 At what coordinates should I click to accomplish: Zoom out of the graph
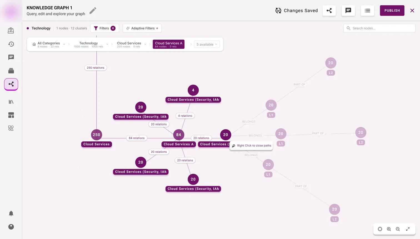(398, 229)
